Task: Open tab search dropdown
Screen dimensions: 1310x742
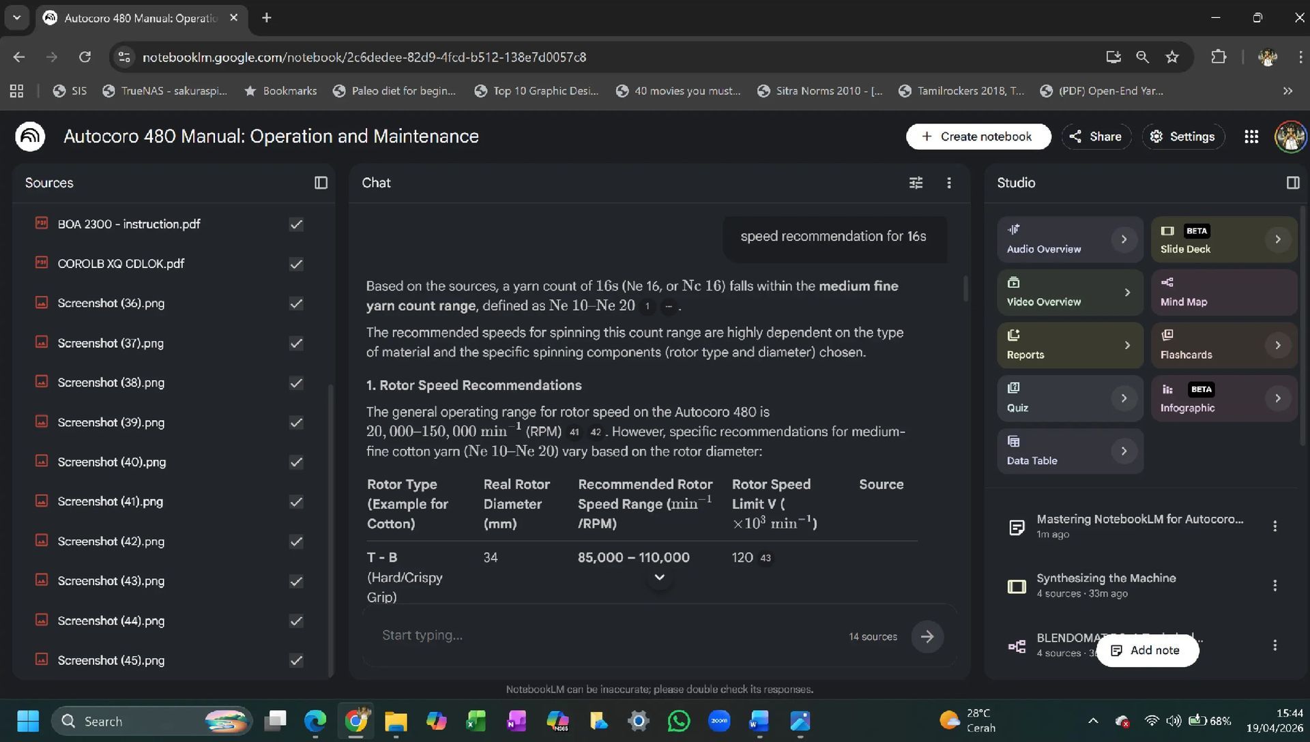Action: click(x=16, y=18)
